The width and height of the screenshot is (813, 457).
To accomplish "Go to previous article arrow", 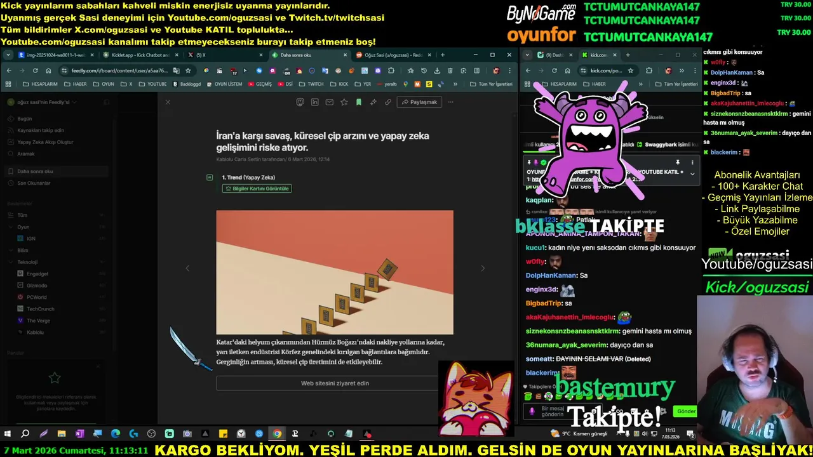I will 187,268.
